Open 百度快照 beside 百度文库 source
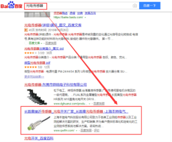Viewport: 172px width, 142px height. click(x=51, y=43)
